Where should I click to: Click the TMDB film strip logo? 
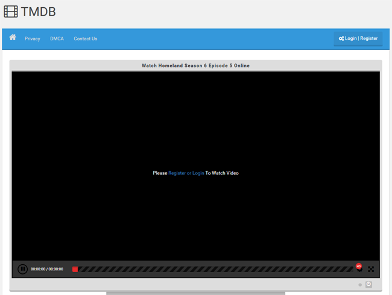coord(11,11)
